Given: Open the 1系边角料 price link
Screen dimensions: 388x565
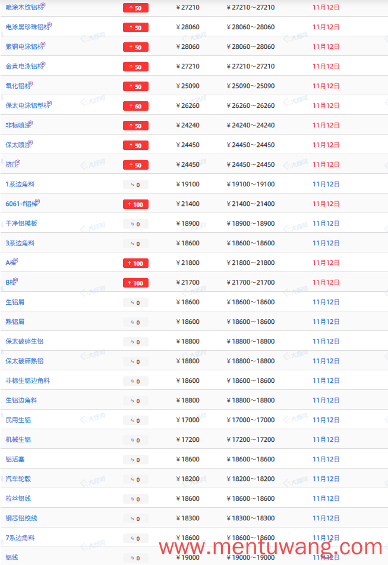Looking at the screenshot, I should 20,184.
